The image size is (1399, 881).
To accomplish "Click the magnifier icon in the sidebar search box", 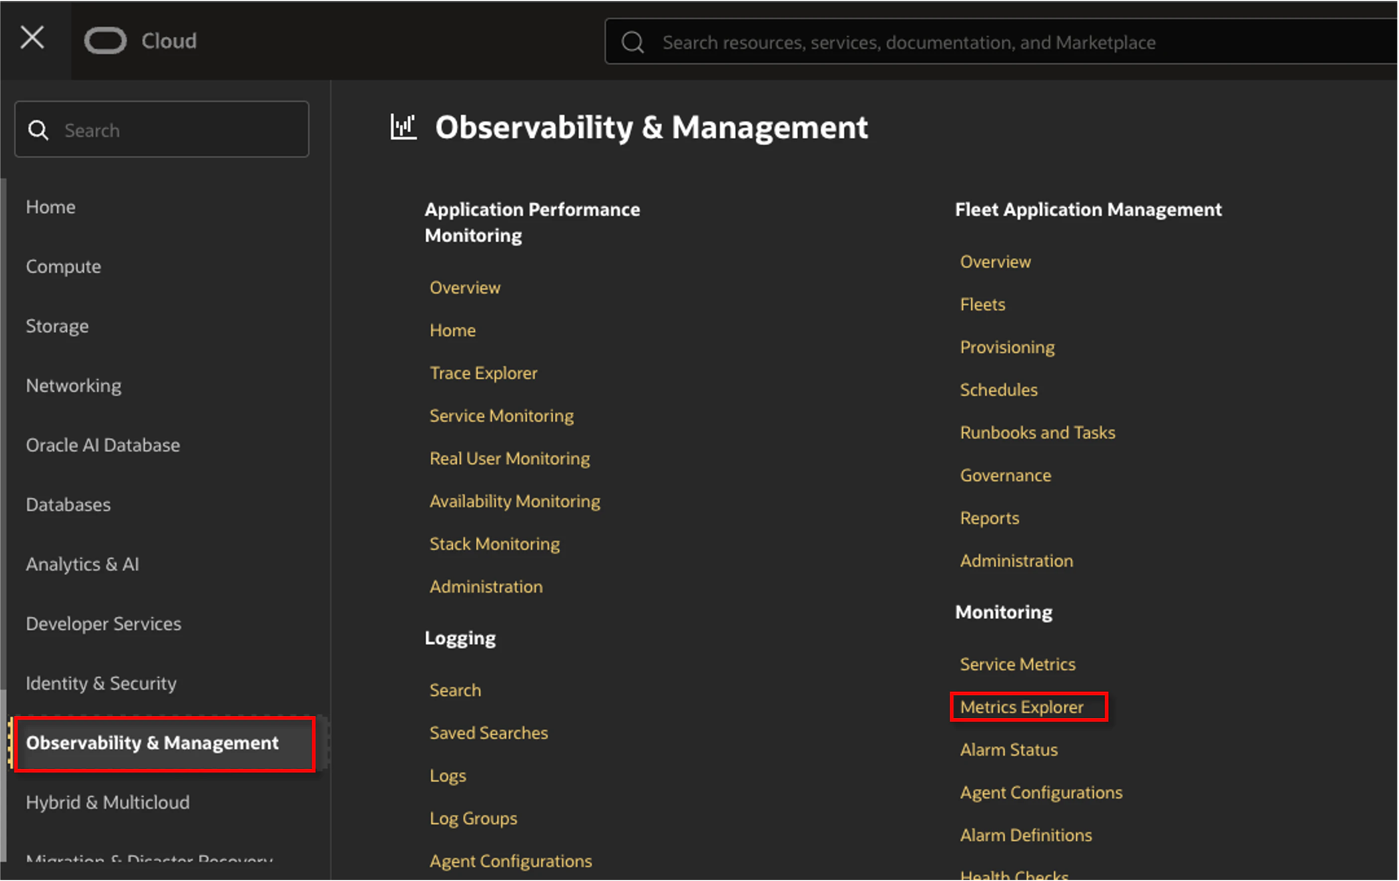I will [x=38, y=130].
